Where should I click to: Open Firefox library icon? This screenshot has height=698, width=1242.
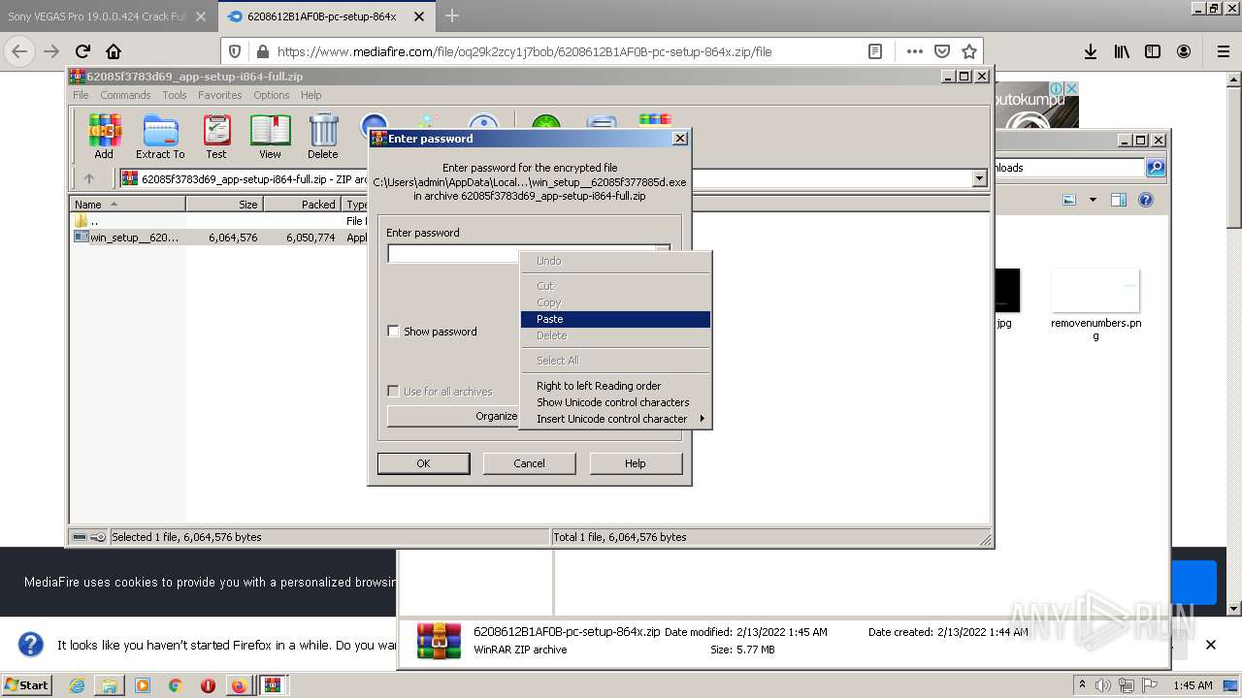1122,51
